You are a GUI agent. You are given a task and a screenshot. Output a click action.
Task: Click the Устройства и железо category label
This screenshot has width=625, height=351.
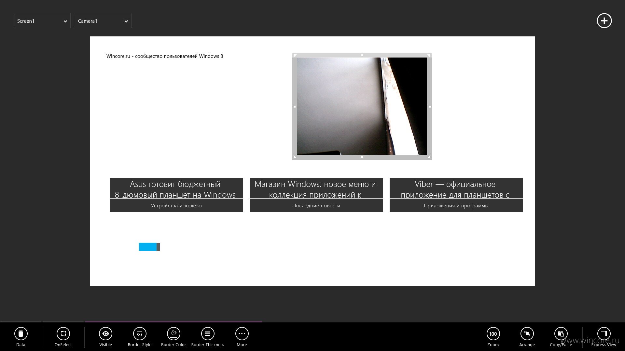click(176, 206)
